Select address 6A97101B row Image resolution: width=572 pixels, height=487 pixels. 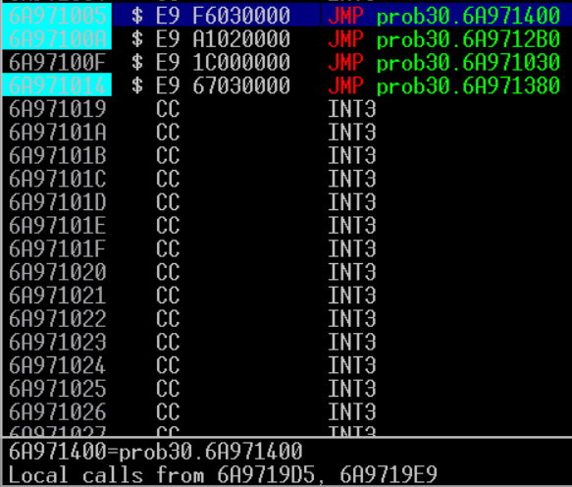pyautogui.click(x=57, y=155)
